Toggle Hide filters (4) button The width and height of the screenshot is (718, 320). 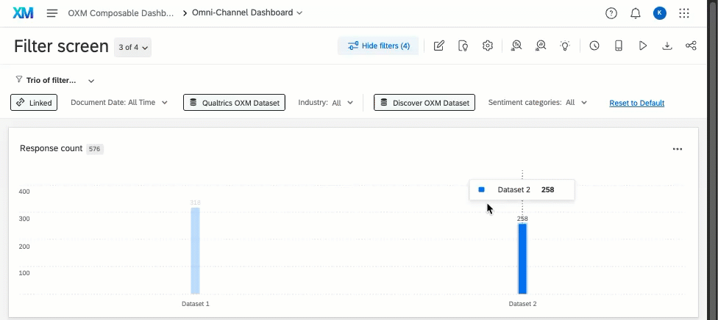point(378,46)
